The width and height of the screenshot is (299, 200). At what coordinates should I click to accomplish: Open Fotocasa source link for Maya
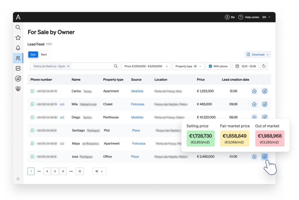[x=139, y=143]
